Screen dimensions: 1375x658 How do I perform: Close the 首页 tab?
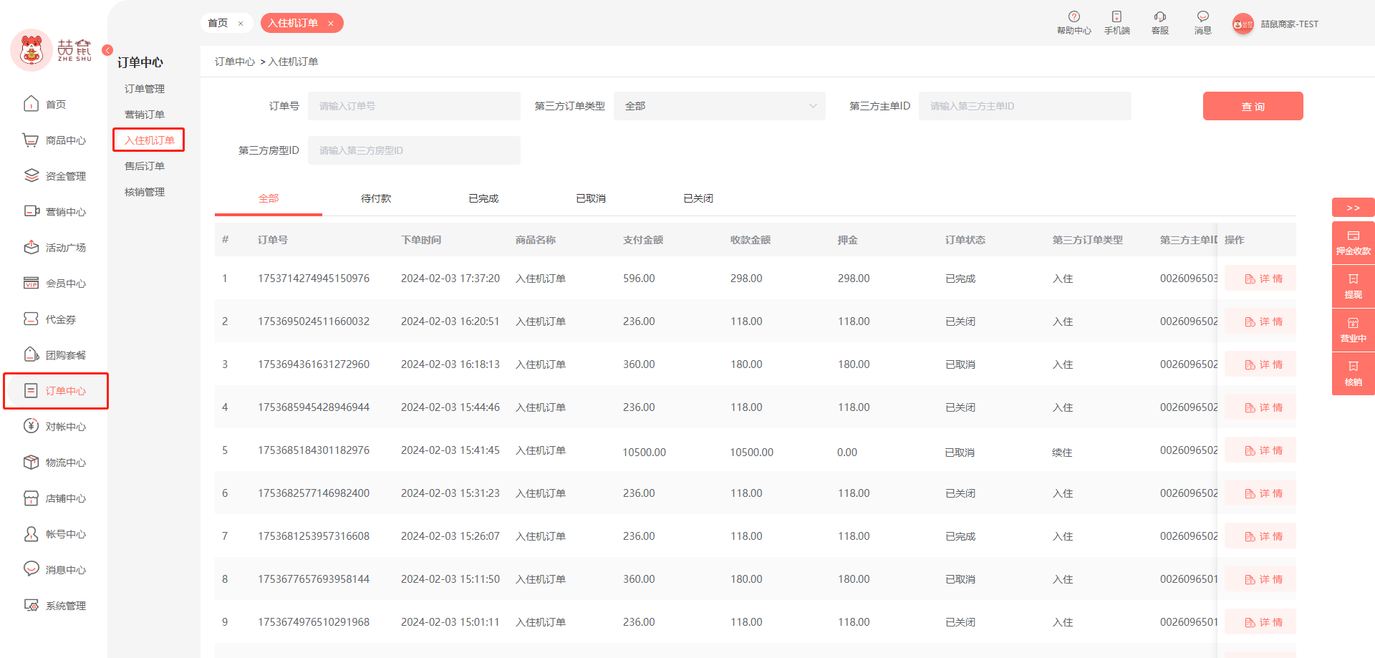pyautogui.click(x=241, y=24)
